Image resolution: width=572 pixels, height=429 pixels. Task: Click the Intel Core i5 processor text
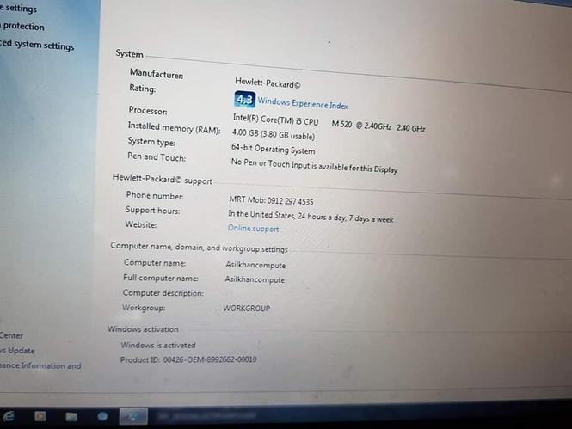329,123
